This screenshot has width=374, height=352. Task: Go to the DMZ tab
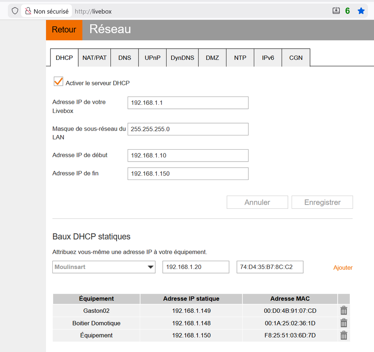tap(212, 58)
